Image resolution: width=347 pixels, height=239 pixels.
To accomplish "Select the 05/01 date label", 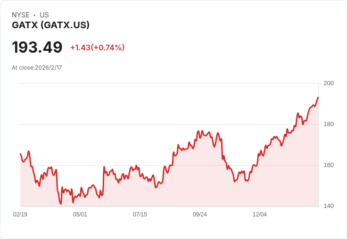I will coord(80,215).
